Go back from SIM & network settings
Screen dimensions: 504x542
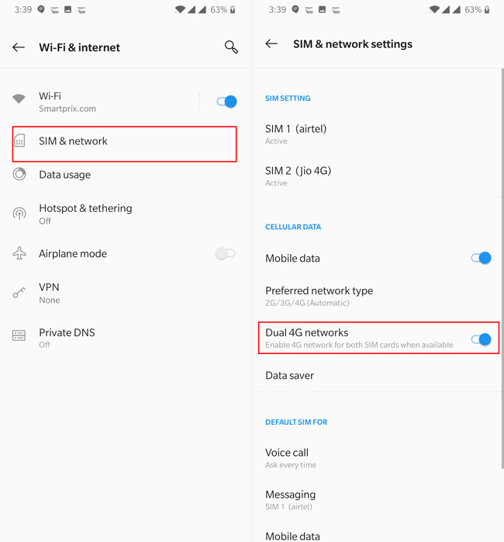click(x=271, y=43)
